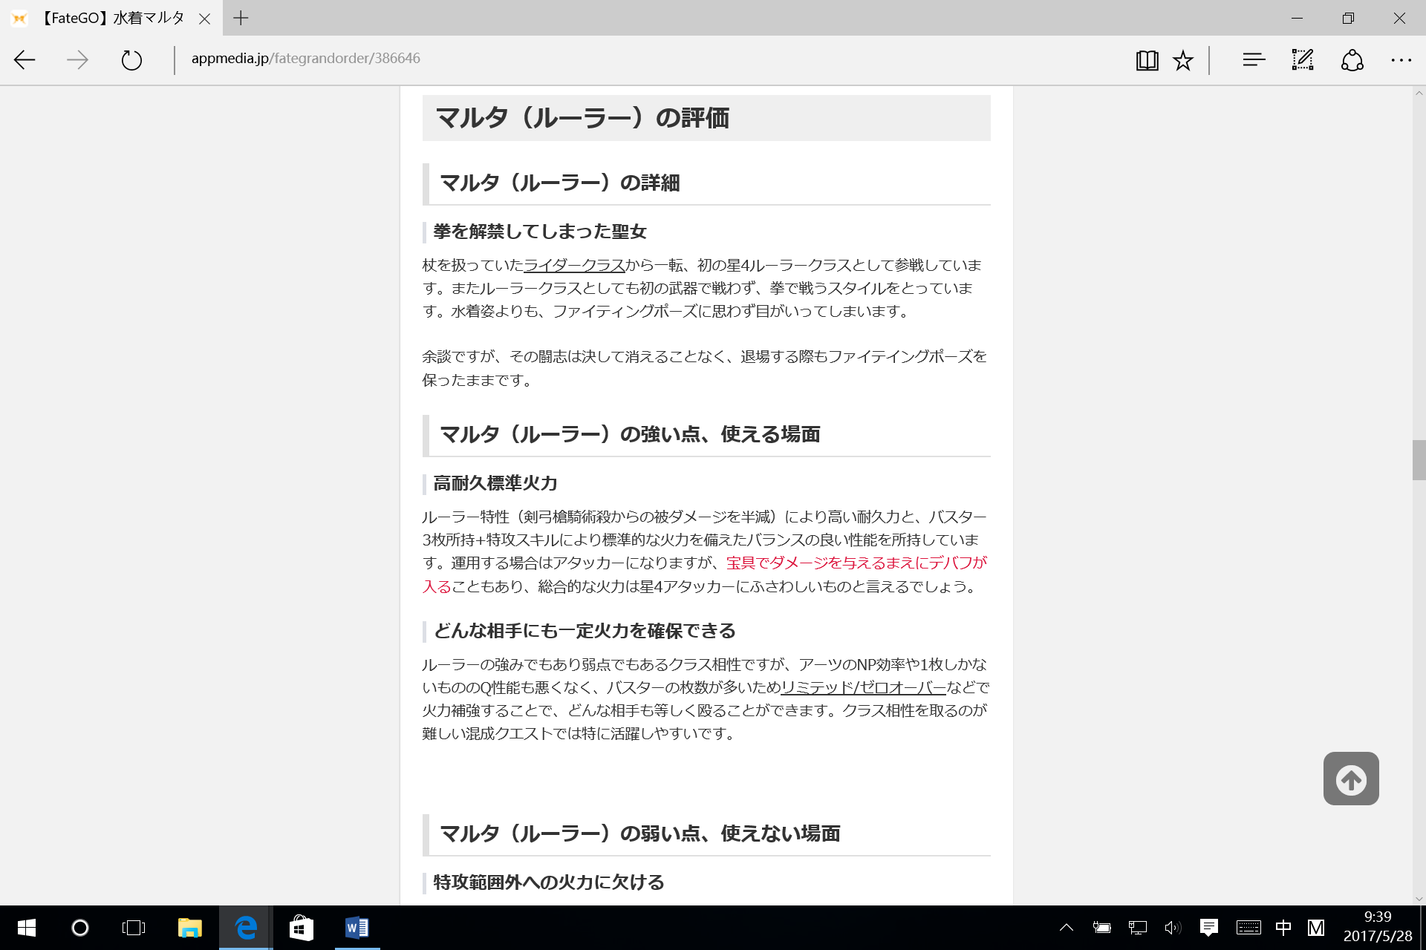Open Task View from the taskbar
Screen dimensions: 1426x950
132,927
